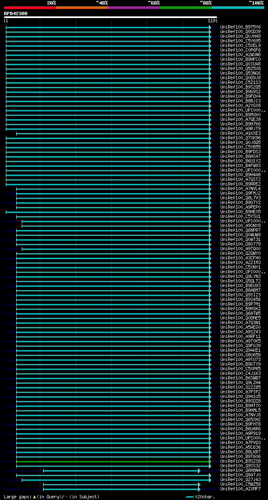Open hit UniRef100_Q9FMJ2
The width and height of the screenshot is (268, 500).
pos(240,194)
